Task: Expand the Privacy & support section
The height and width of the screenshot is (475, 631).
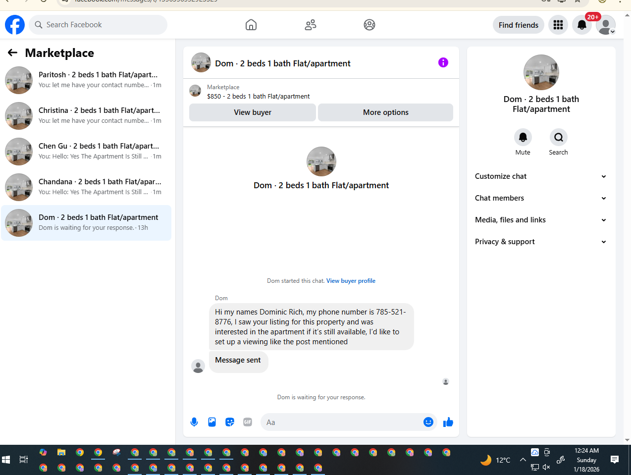Action: coord(541,242)
